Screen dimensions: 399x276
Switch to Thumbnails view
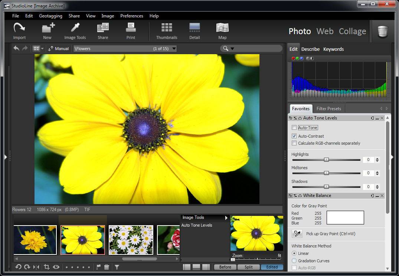[167, 31]
